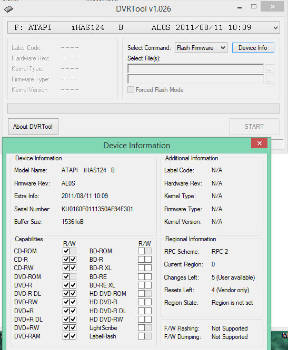
Task: Browse for the first file with ellipsis button
Action: click(x=270, y=69)
